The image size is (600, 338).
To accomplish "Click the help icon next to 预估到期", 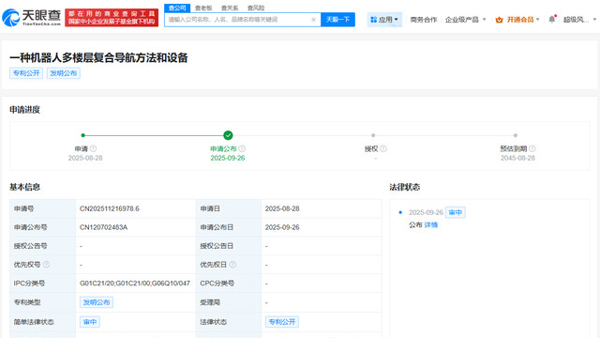I will (532, 148).
